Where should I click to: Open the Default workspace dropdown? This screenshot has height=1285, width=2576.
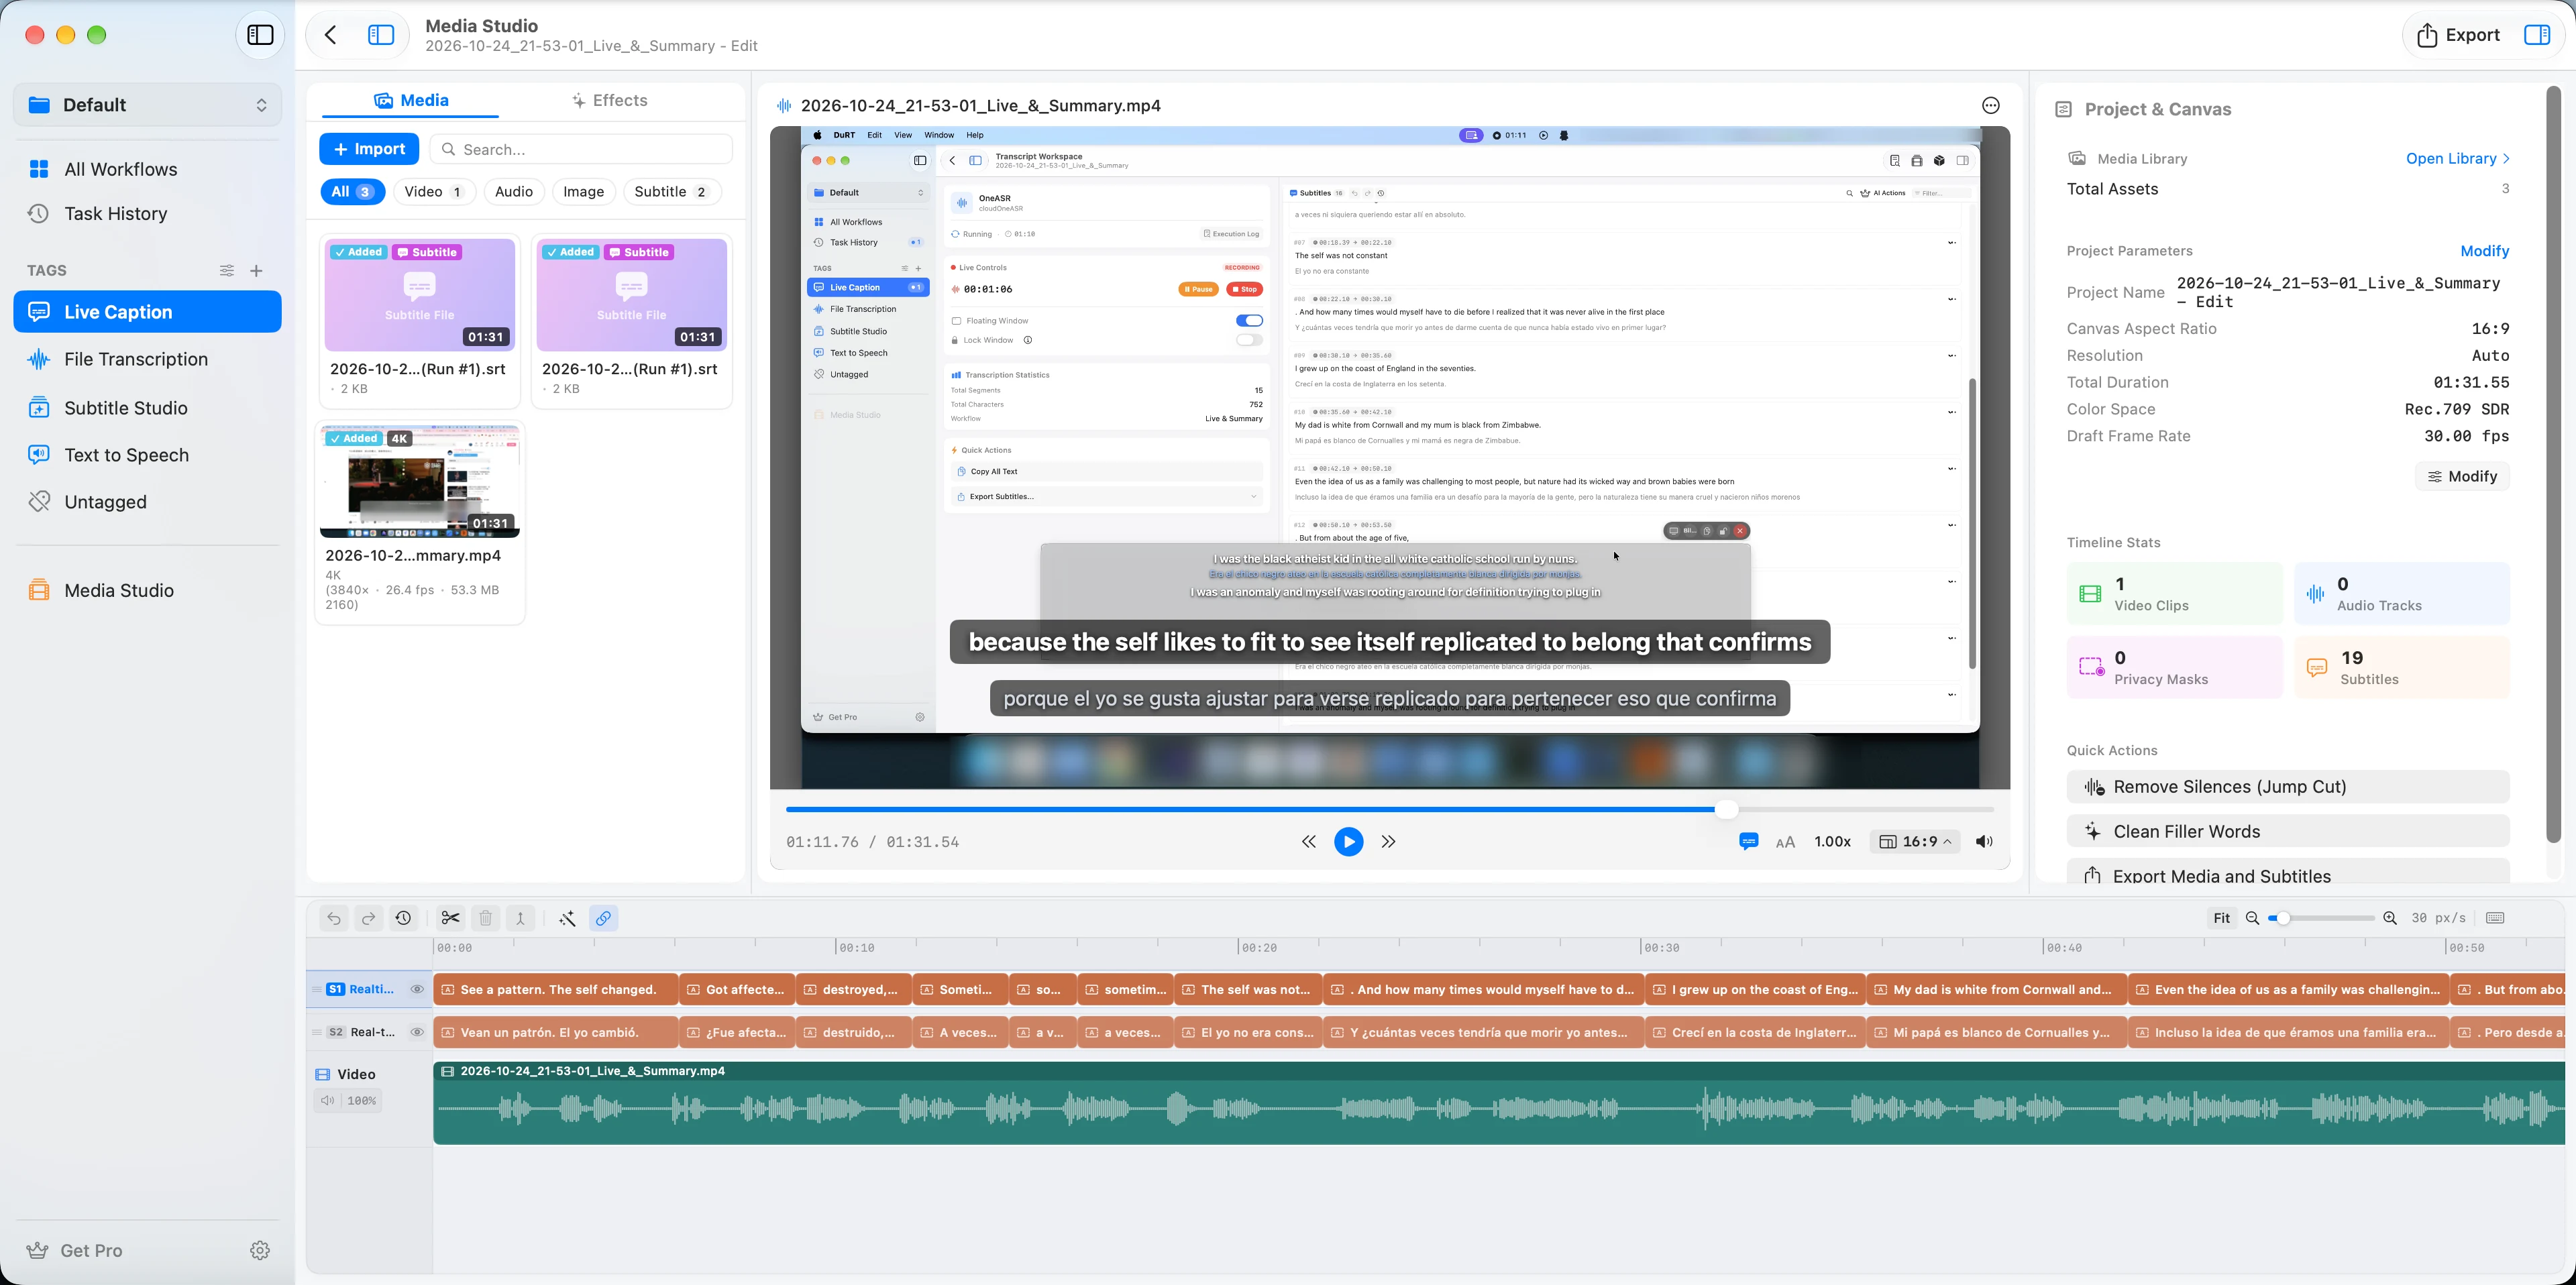[148, 105]
